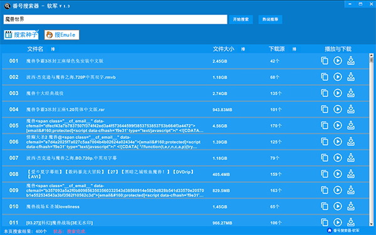Copy link for result row 011

325,222
